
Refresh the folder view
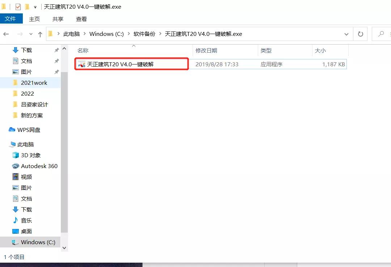point(360,34)
